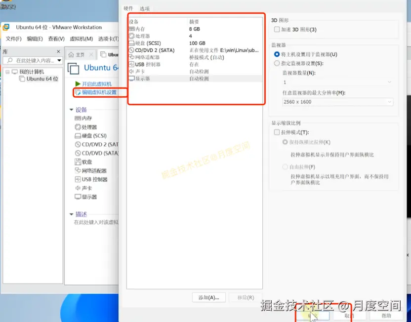Click the 开启此虚拟机 link
Viewport: 411px width, 322px height.
(97, 84)
